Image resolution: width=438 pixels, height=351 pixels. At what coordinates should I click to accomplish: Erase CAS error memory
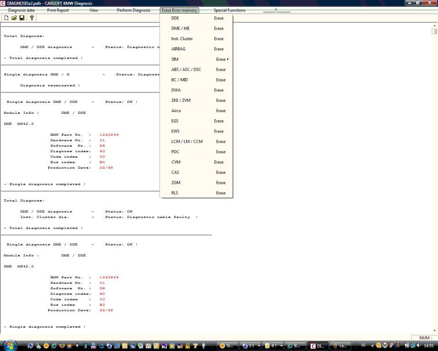point(196,172)
